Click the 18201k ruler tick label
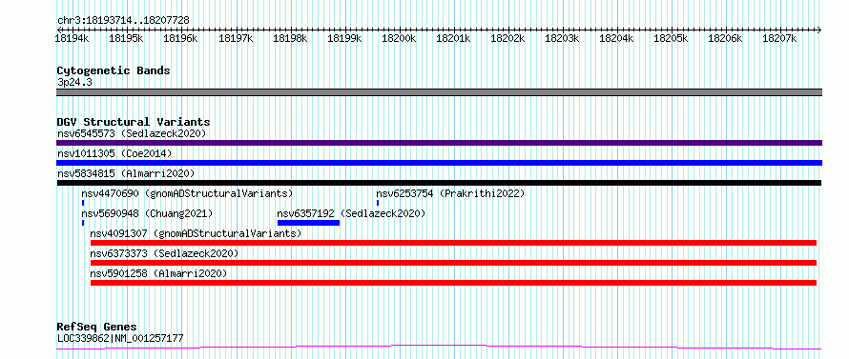This screenshot has width=849, height=359. 453,38
